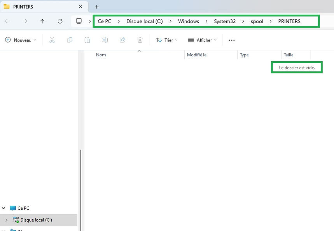Click the 'Le dossier est vide.' text
The height and width of the screenshot is (231, 334).
coord(297,68)
